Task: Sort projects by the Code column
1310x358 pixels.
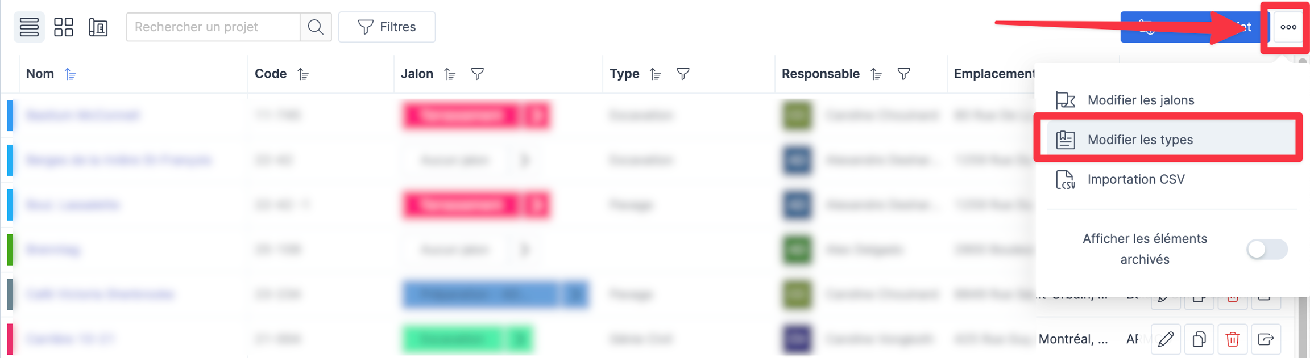Action: (303, 74)
